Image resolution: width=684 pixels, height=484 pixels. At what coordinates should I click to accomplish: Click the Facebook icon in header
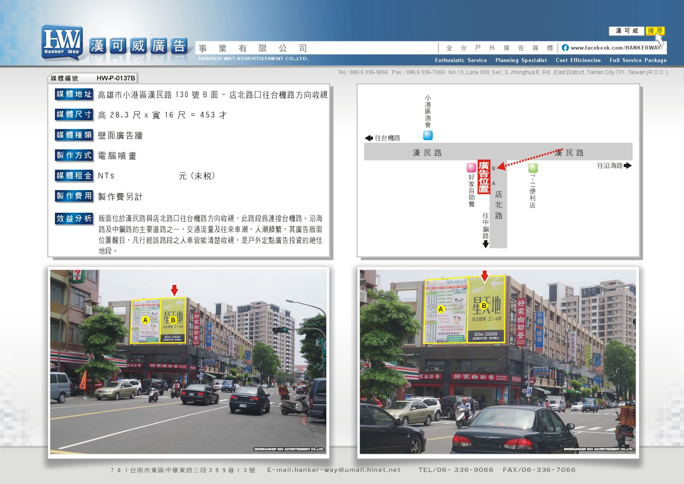[x=565, y=48]
